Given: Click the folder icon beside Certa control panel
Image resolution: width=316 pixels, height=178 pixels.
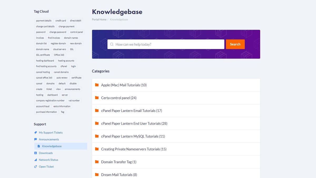Looking at the screenshot, I should pos(97,98).
